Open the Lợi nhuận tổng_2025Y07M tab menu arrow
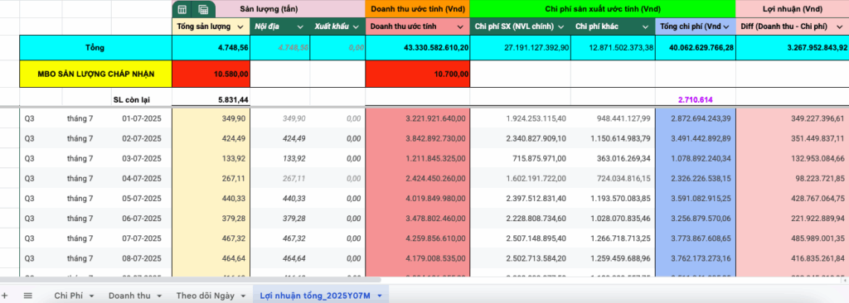The width and height of the screenshot is (849, 303). tap(380, 296)
